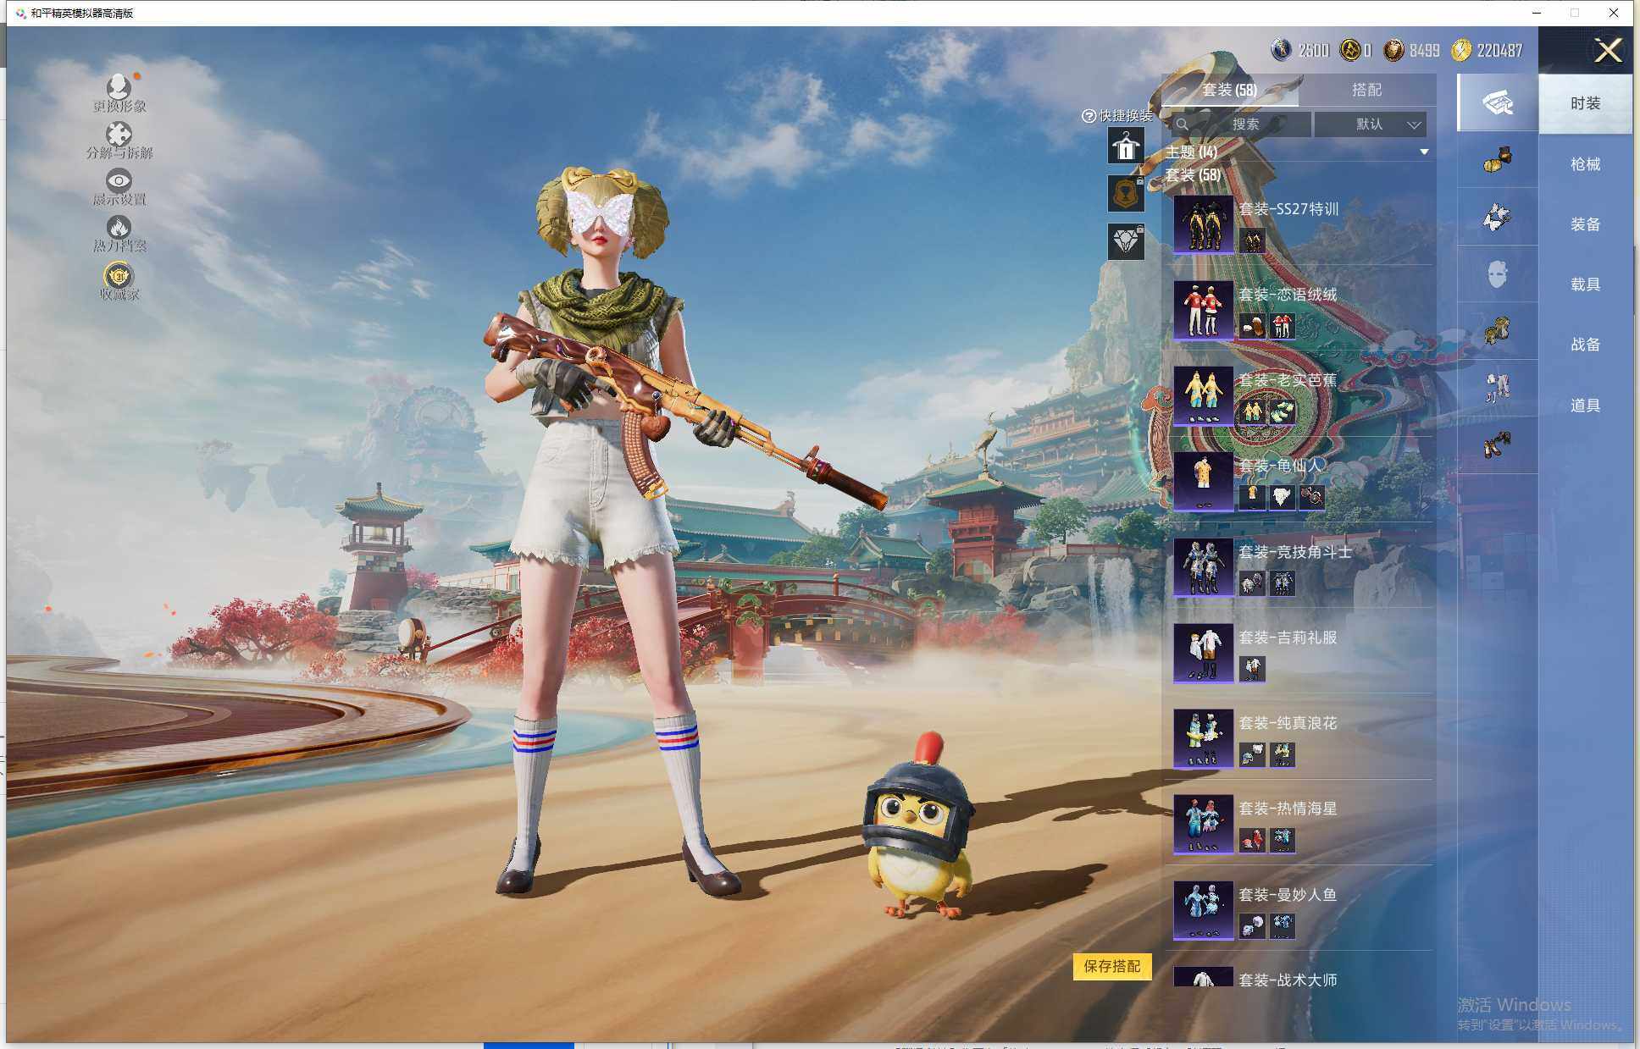
Task: Expand the 套装 (58) list header
Action: pos(1193,175)
